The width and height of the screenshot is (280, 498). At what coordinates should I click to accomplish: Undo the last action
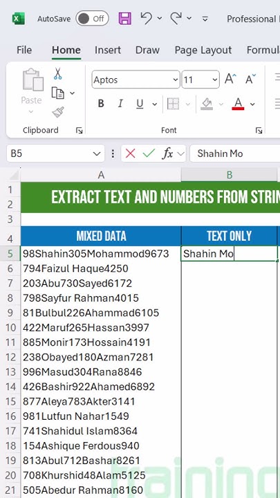[147, 19]
